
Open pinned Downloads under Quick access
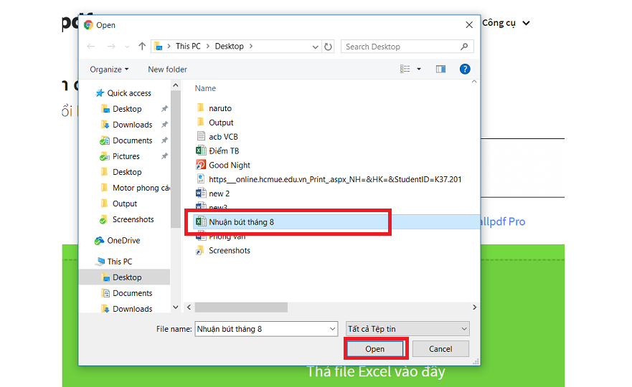(126, 125)
